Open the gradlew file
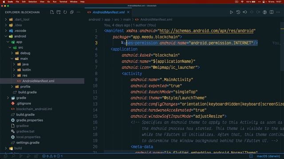Viewport: 284px width, 159px height. [23, 125]
